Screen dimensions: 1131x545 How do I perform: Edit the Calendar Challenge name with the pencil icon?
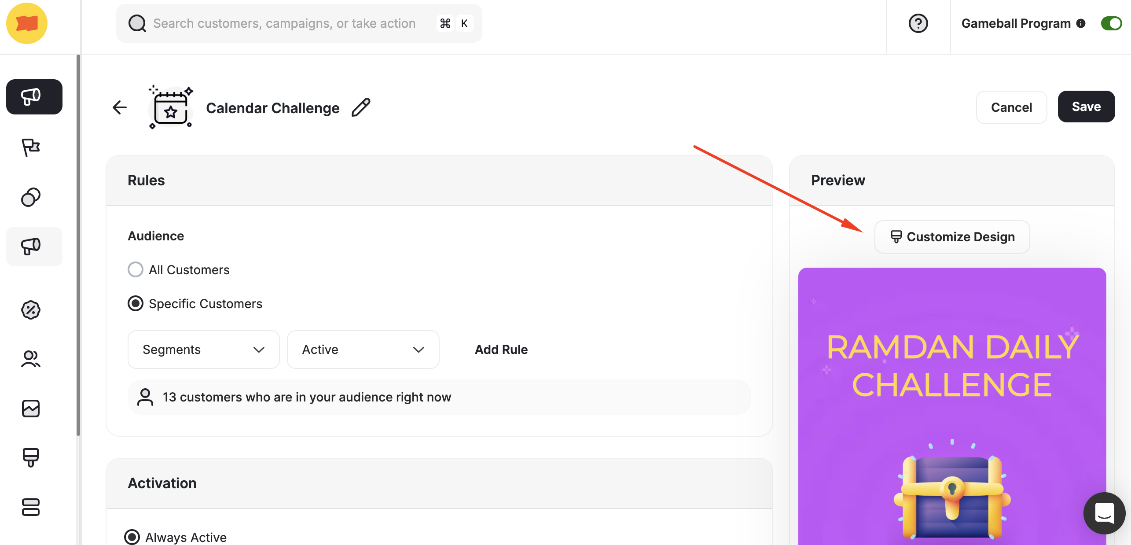(x=361, y=107)
